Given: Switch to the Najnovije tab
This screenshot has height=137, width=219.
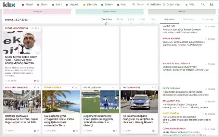Looking at the screenshot, I should 169,19.
